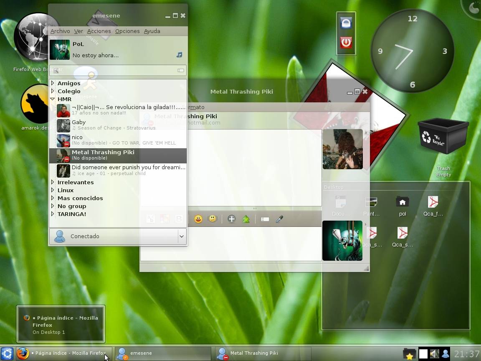Select contact Metal Thrashing Piki

pyautogui.click(x=118, y=155)
